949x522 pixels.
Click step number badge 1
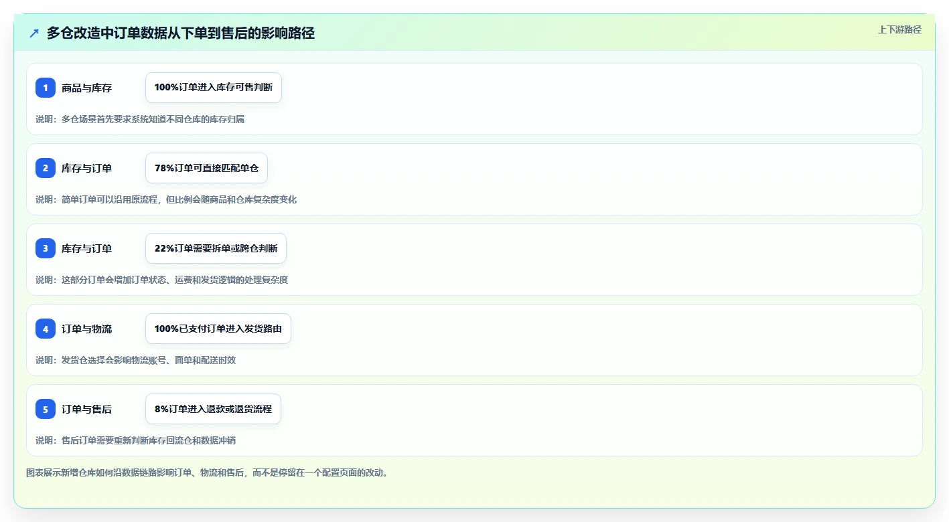point(46,88)
